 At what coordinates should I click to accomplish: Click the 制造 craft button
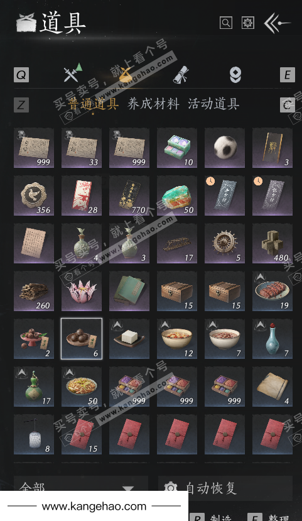click(215, 517)
